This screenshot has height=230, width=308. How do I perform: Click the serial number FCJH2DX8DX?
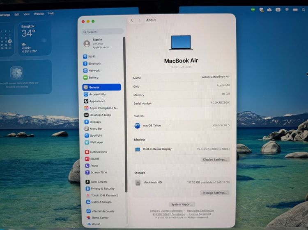pyautogui.click(x=220, y=103)
